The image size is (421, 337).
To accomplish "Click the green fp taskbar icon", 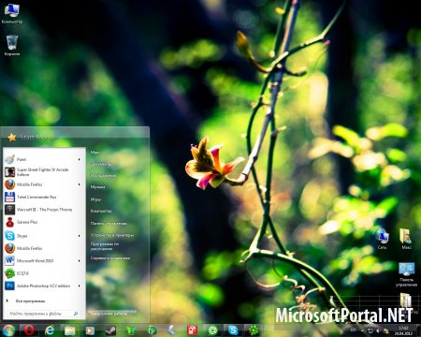I will (x=152, y=330).
